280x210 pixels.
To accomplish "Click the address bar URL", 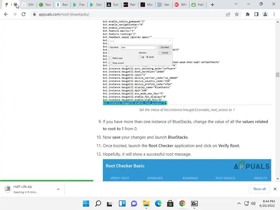I will tap(64, 14).
